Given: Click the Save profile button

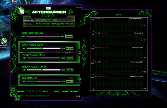Looking at the screenshot, I should [45, 91].
